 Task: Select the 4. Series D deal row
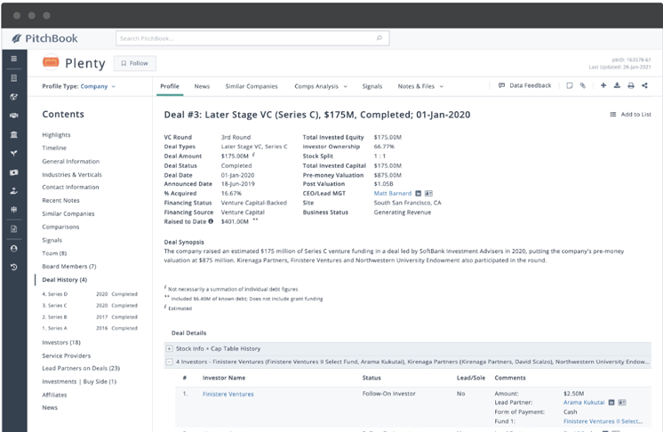pyautogui.click(x=90, y=294)
